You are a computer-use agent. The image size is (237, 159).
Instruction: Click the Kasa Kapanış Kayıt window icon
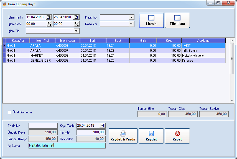(x=4, y=4)
